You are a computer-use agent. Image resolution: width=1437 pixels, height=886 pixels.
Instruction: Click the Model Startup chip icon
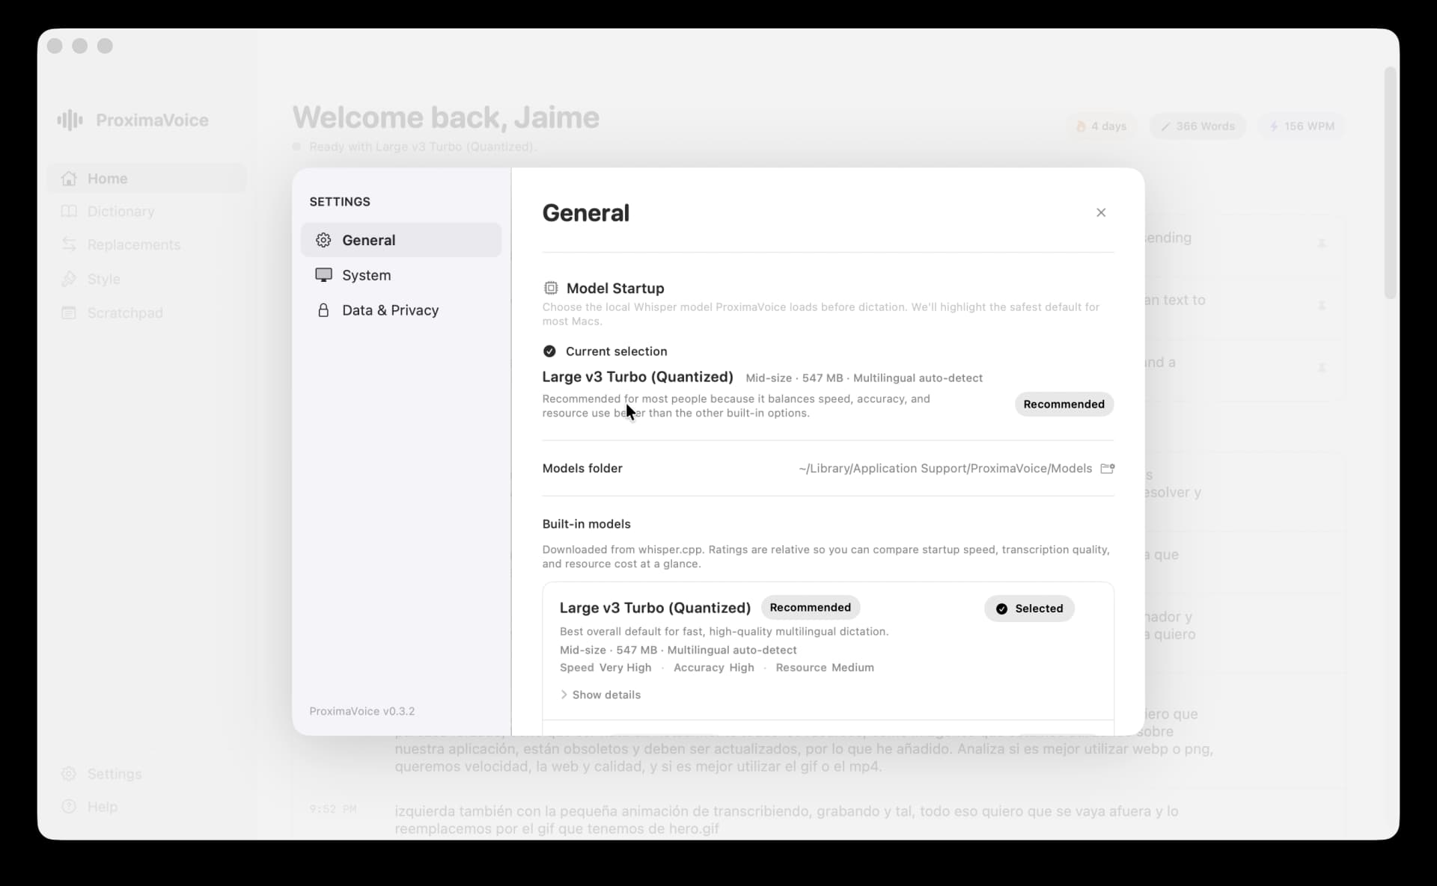click(x=551, y=288)
